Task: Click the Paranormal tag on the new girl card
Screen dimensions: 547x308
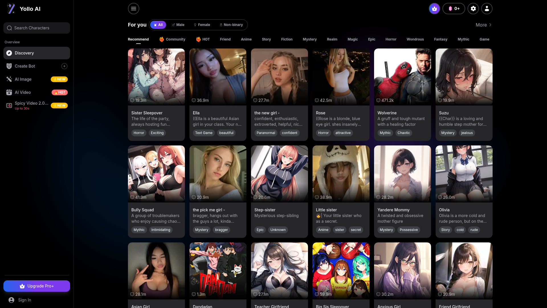Action: point(266,133)
